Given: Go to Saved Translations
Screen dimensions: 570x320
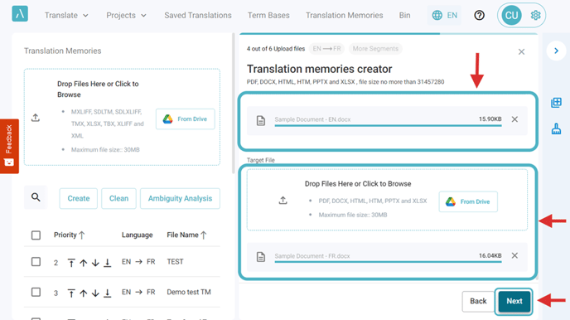Looking at the screenshot, I should [198, 15].
